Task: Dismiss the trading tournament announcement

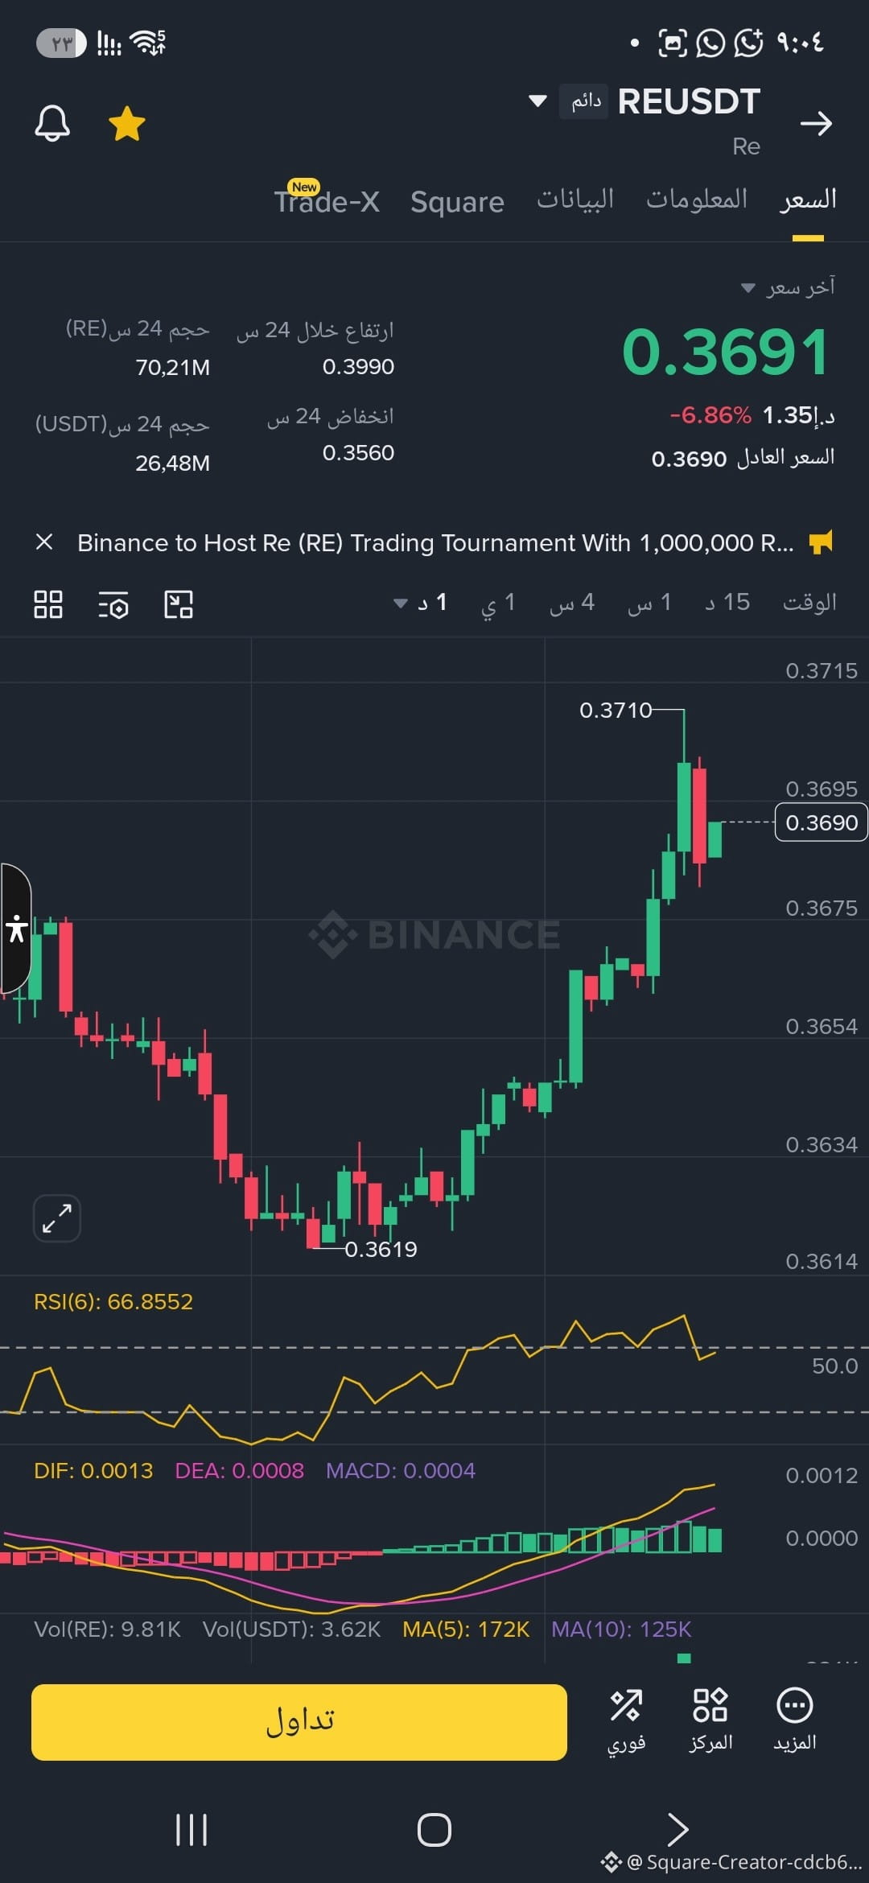Action: [x=44, y=542]
